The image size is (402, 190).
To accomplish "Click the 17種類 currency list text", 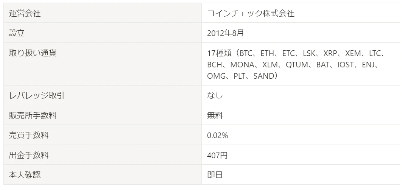I will (296, 65).
